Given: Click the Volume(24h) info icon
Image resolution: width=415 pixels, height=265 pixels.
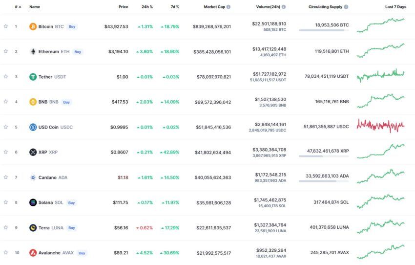Looking at the screenshot, I should click(x=284, y=7).
